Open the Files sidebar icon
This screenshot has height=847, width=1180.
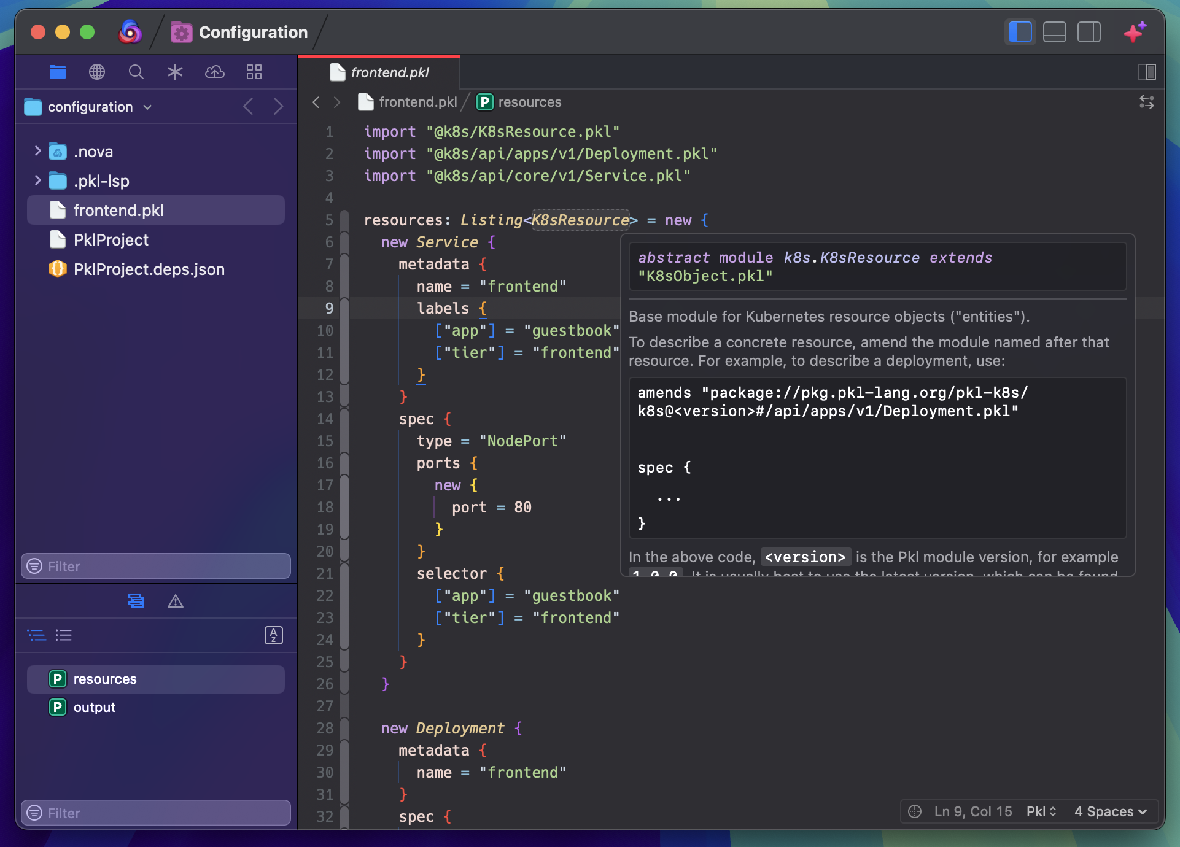(58, 72)
